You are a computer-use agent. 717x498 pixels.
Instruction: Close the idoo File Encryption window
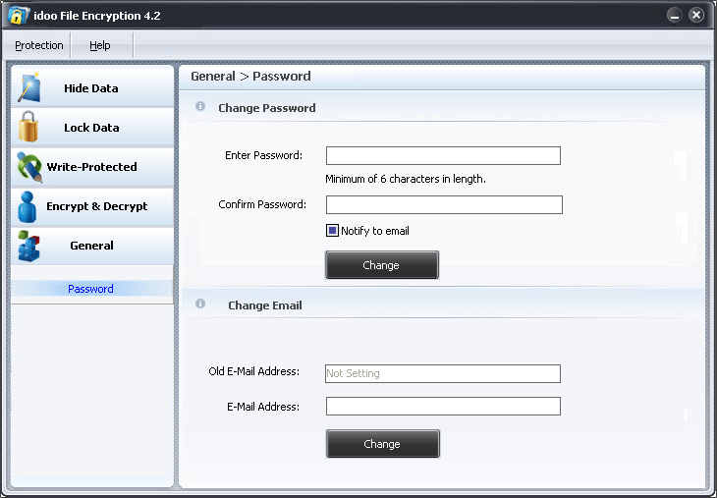click(696, 15)
